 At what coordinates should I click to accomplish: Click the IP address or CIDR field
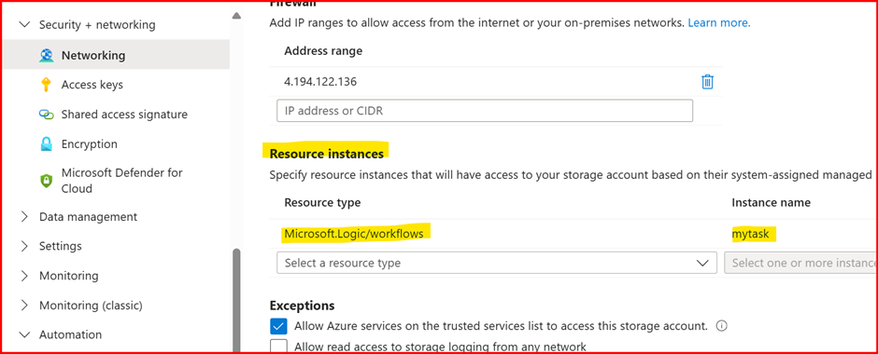pyautogui.click(x=485, y=111)
